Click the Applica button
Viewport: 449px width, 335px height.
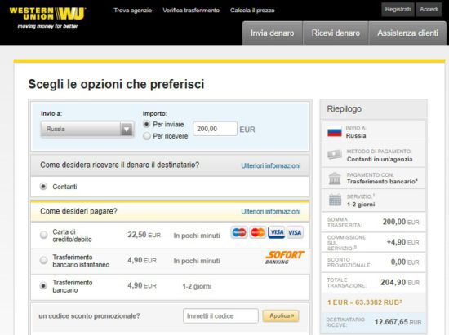click(x=281, y=316)
